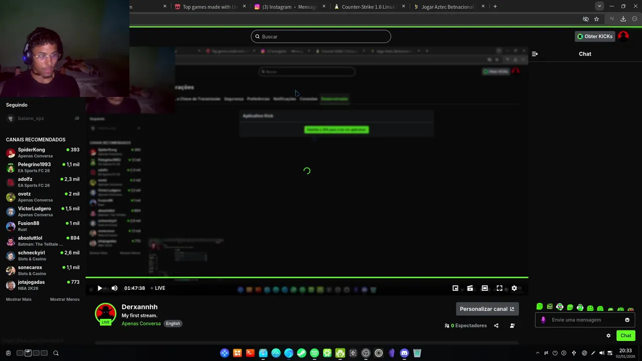642x361 pixels.
Task: Open the moderators user icon beside share
Action: pos(512,325)
